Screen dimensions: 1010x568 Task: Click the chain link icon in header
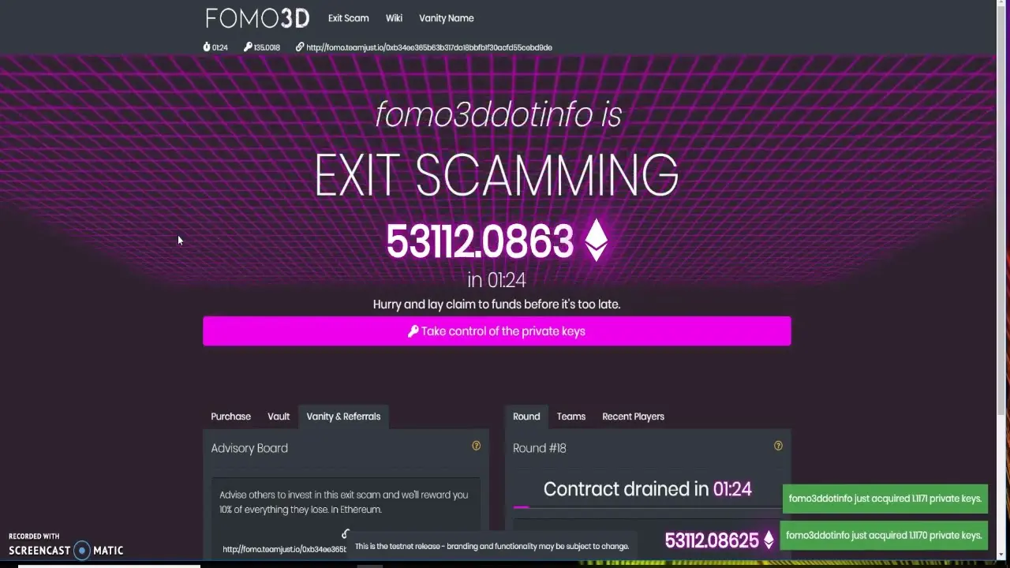click(x=300, y=47)
